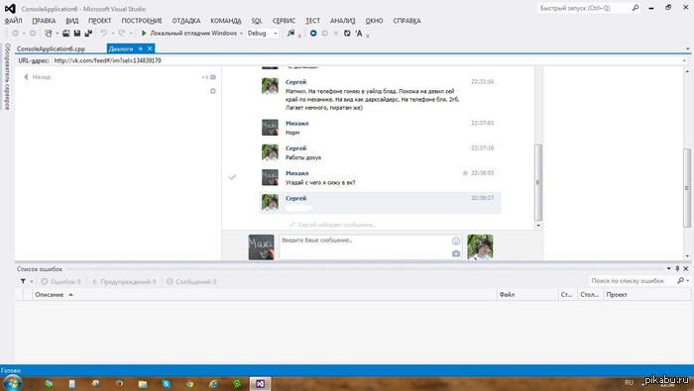
Task: Toggle the Ошибок: 0 filter button
Action: tap(61, 281)
